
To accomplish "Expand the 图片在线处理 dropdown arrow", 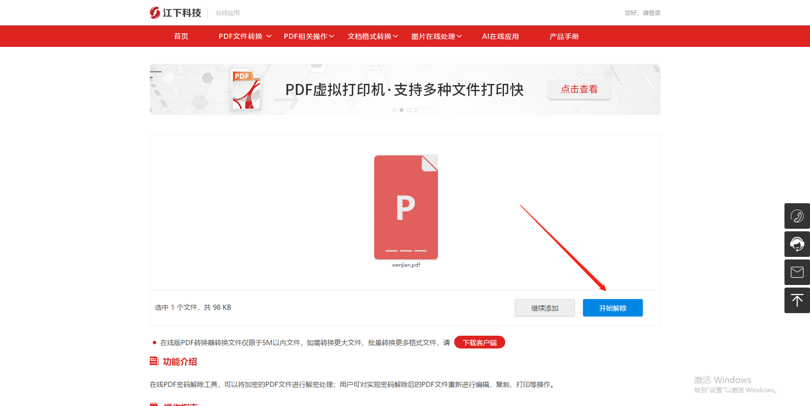I will [459, 36].
